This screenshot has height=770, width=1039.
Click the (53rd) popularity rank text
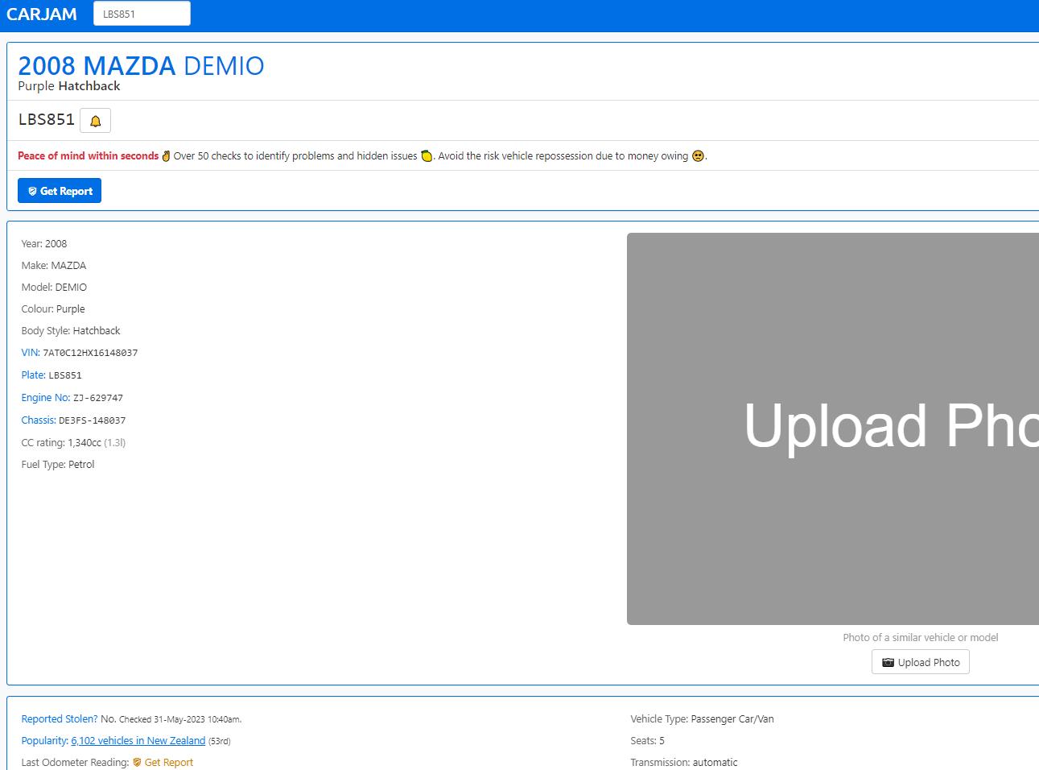tap(220, 742)
